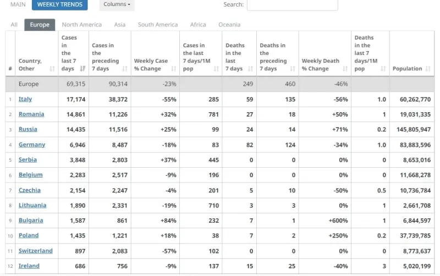This screenshot has width=440, height=276.
Task: Open the Italy country link
Action: (25, 99)
